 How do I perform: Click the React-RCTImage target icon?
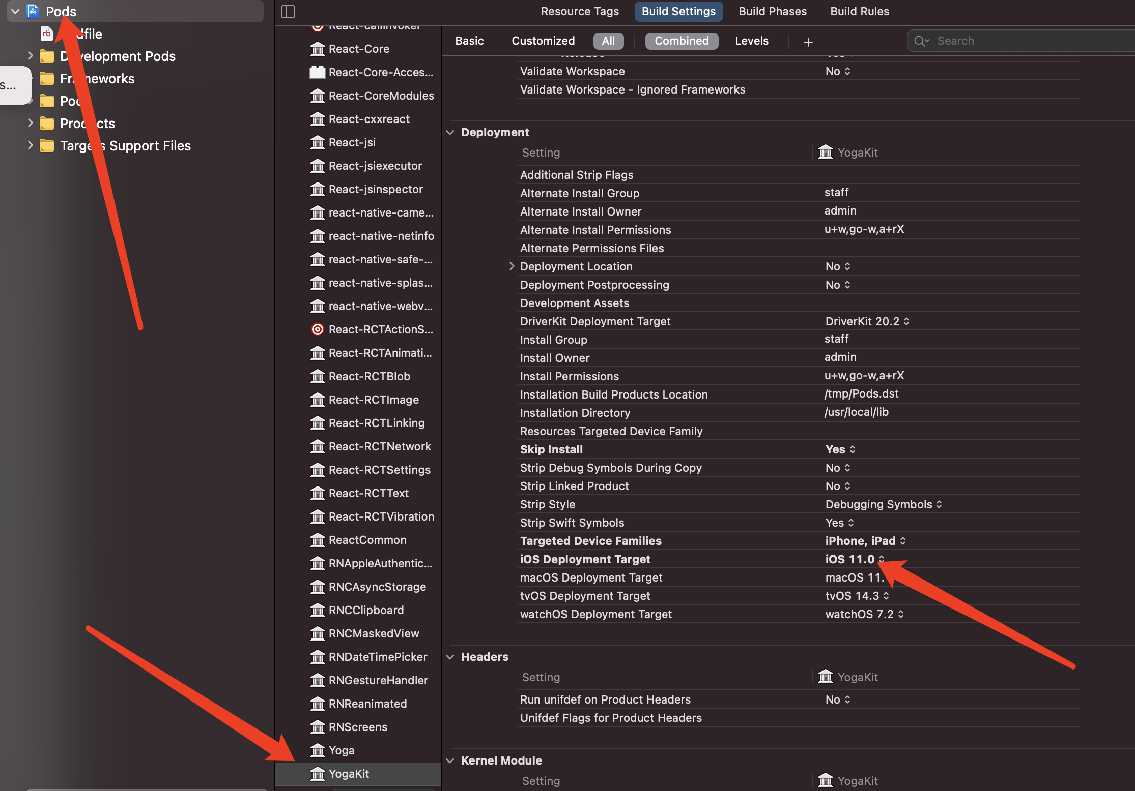318,400
